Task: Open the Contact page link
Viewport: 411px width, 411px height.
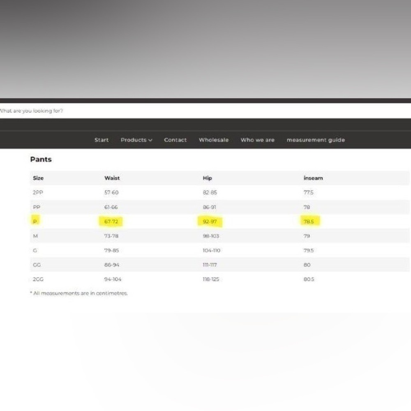Action: [x=175, y=140]
